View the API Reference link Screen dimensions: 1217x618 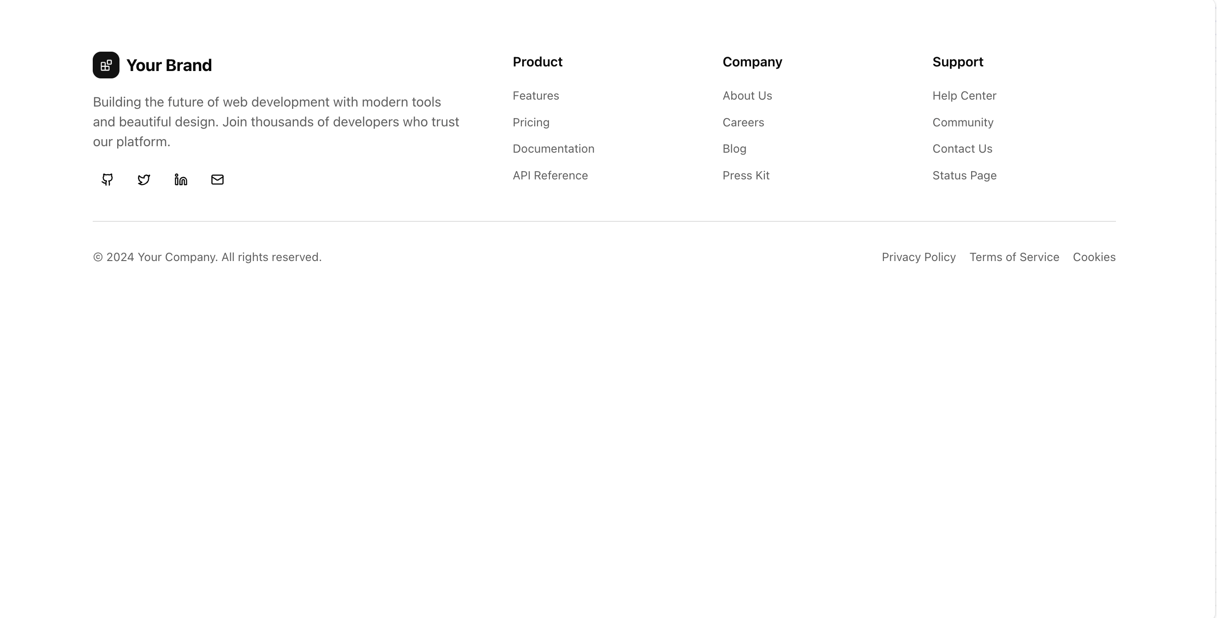pyautogui.click(x=550, y=176)
